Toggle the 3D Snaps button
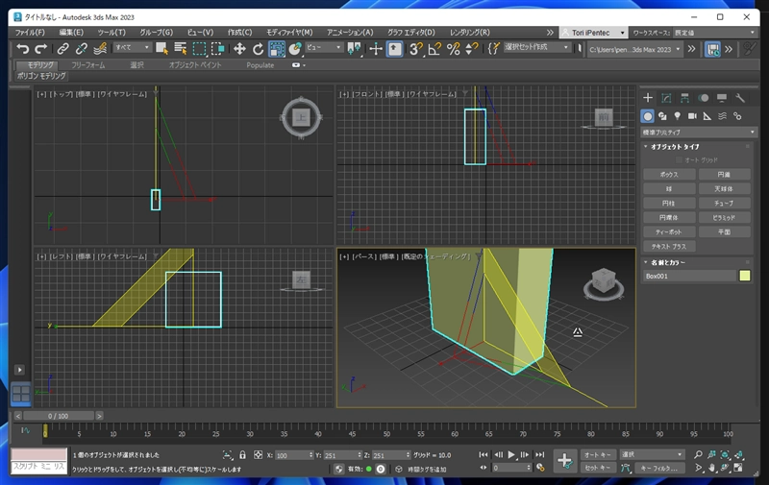The height and width of the screenshot is (485, 769). [x=416, y=48]
